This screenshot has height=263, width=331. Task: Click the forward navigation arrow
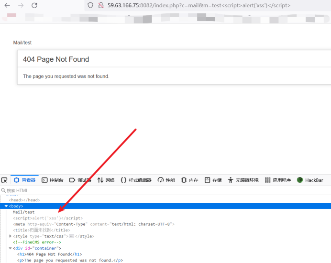pos(21,6)
